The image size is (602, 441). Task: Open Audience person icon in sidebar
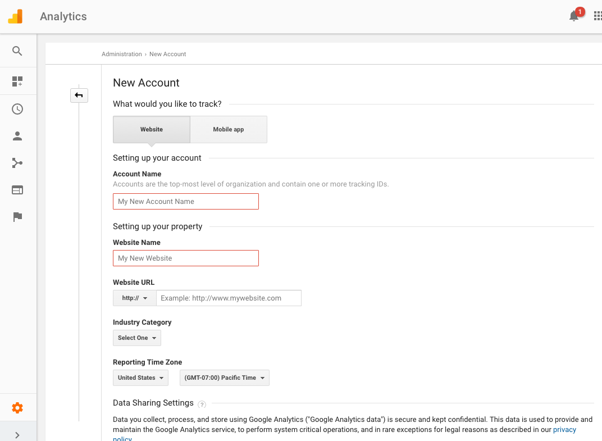17,136
